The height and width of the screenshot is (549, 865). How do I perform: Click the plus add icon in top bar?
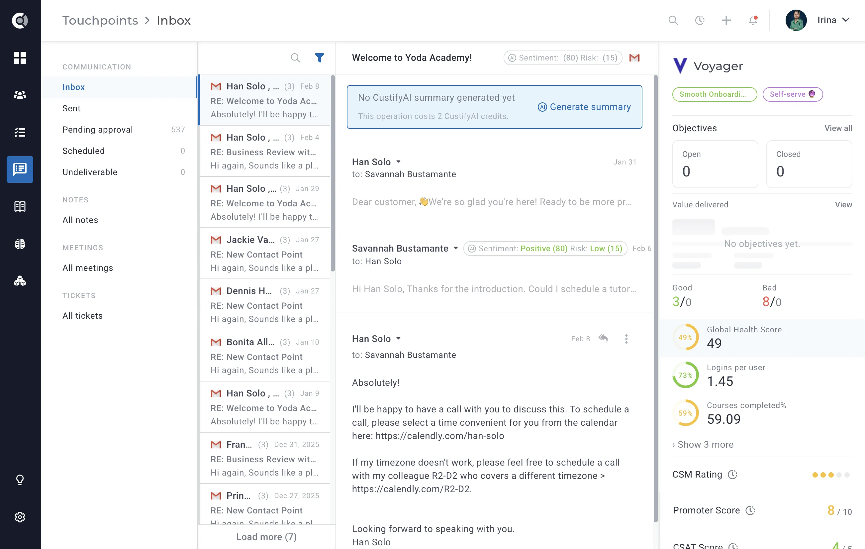[x=726, y=20]
